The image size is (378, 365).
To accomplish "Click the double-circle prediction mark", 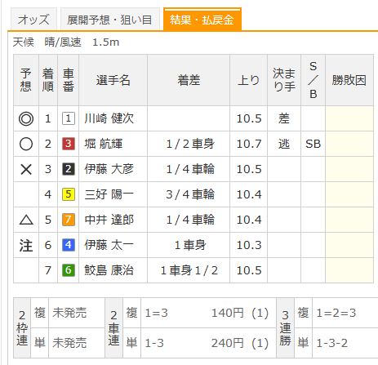I will 26,118.
